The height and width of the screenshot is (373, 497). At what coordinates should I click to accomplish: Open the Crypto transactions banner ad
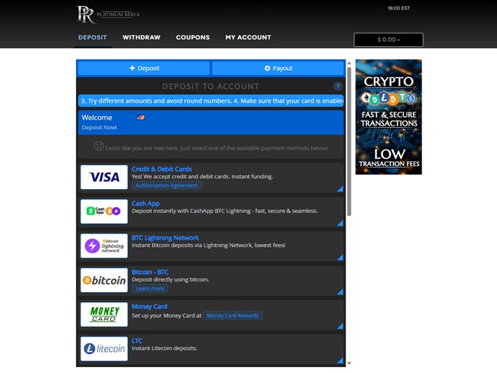pyautogui.click(x=389, y=117)
